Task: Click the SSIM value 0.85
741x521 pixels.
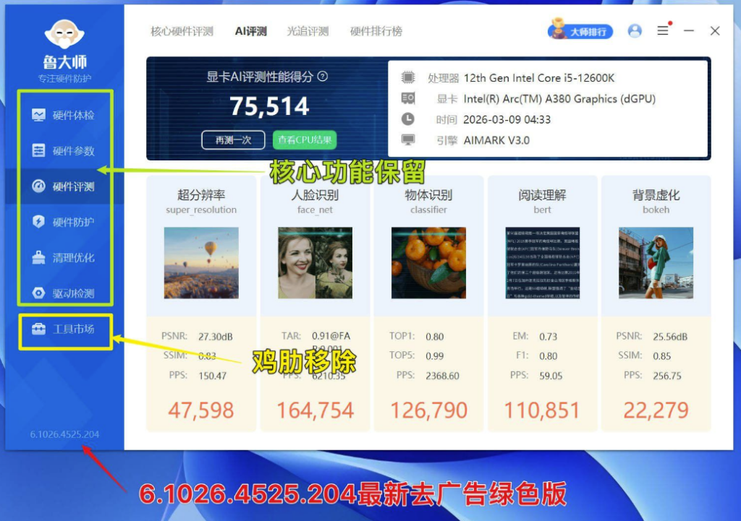Action: (x=662, y=356)
